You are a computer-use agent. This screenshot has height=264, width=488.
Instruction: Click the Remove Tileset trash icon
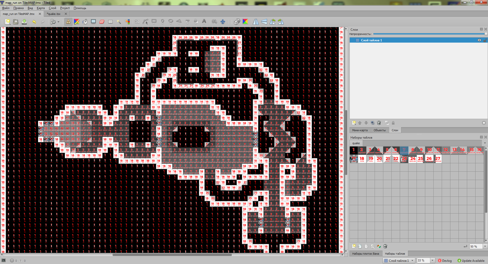click(x=385, y=246)
